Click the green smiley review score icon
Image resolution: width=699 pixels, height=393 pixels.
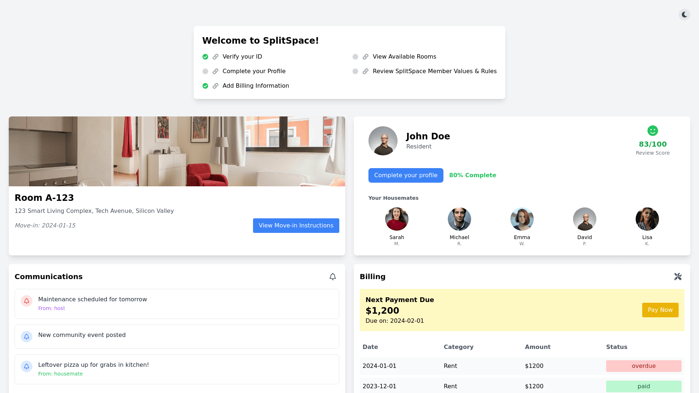tap(652, 131)
